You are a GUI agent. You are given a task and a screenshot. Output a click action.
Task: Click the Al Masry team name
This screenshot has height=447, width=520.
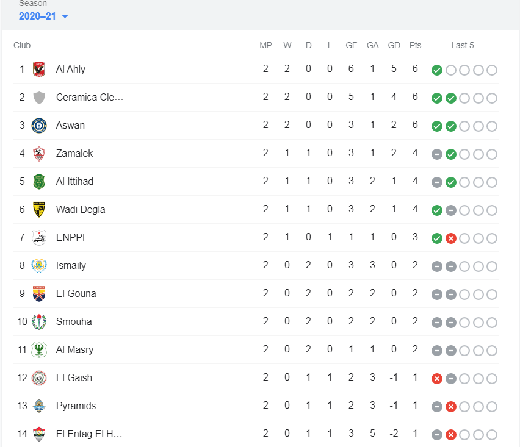tap(74, 350)
